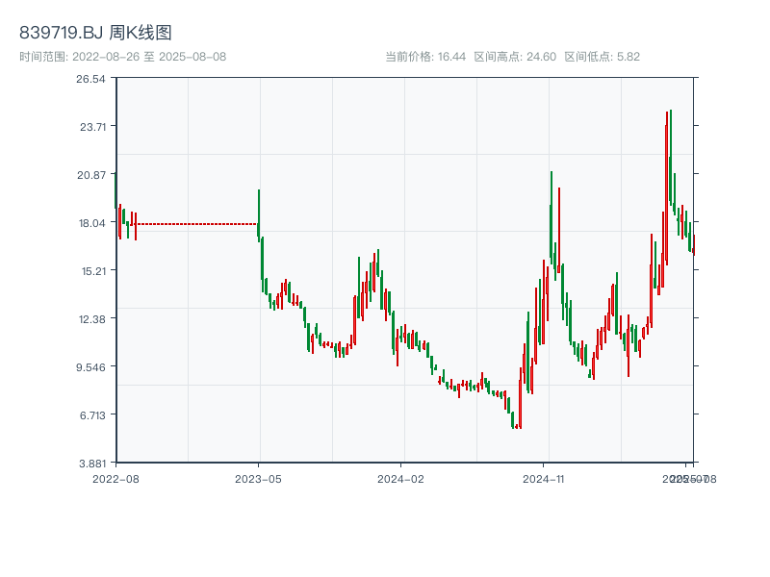This screenshot has width=770, height=577.
Task: Click the y-axis value 26.54
Action: click(x=90, y=79)
